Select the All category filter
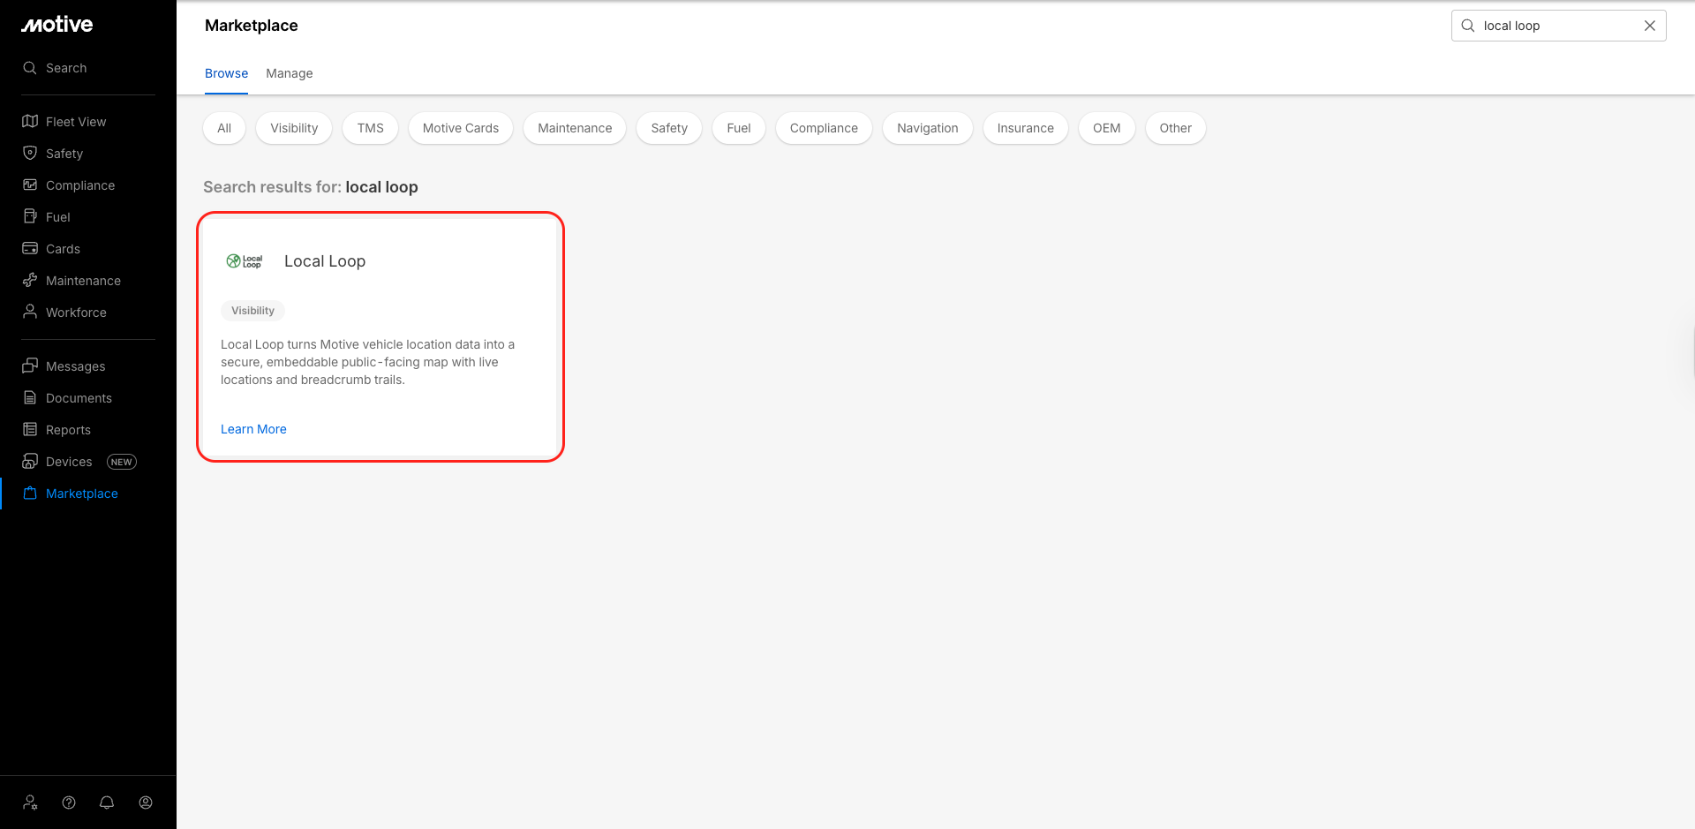This screenshot has width=1695, height=829. point(224,128)
